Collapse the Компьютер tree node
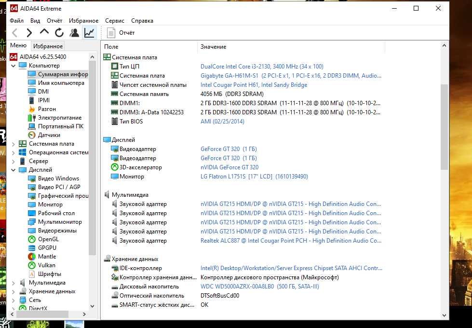This screenshot has height=328, width=472. tap(13, 66)
